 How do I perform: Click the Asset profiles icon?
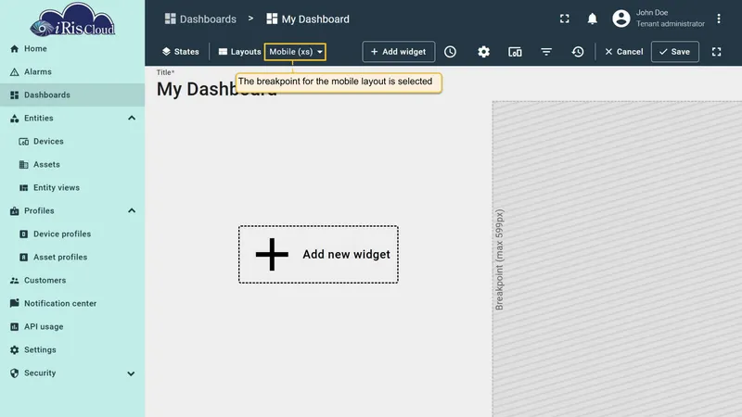(24, 258)
